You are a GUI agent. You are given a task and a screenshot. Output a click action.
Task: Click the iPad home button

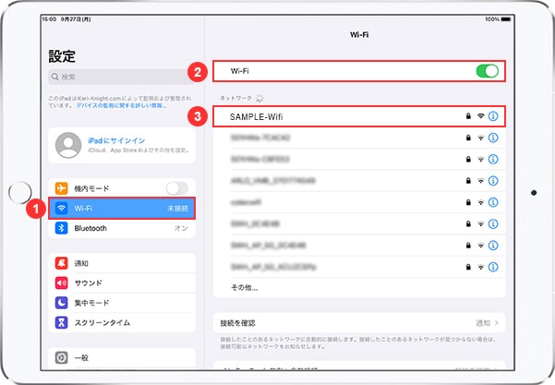19,192
